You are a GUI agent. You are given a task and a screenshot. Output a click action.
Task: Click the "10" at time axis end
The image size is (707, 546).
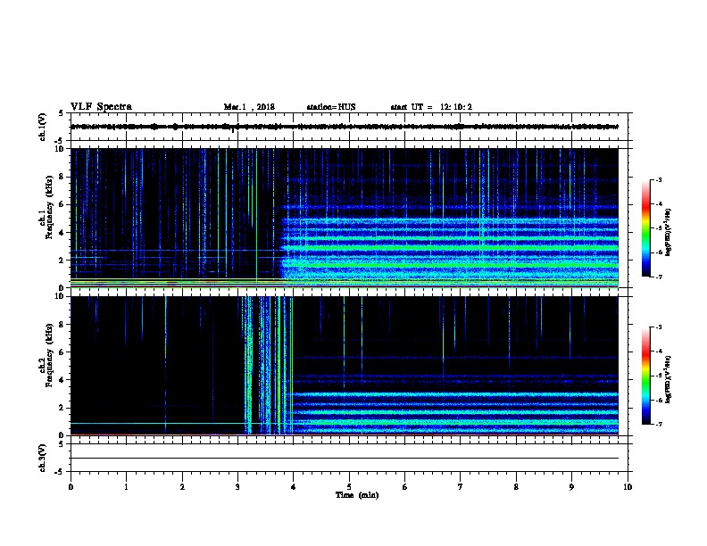[x=628, y=486]
